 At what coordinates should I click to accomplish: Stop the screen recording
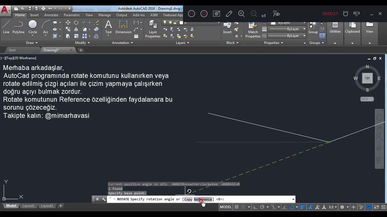pos(204,14)
